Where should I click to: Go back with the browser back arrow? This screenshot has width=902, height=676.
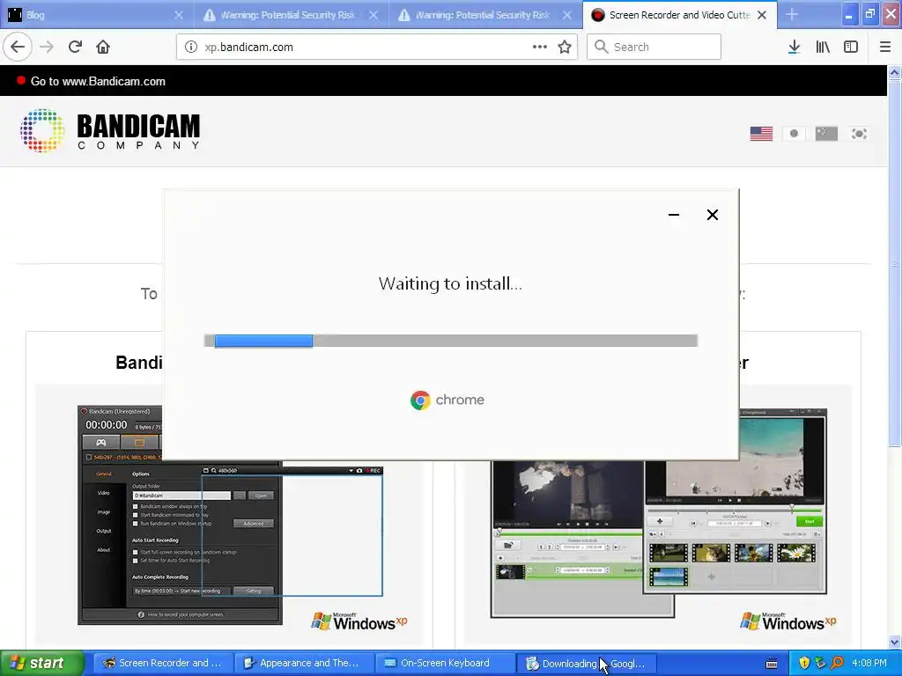pos(18,48)
